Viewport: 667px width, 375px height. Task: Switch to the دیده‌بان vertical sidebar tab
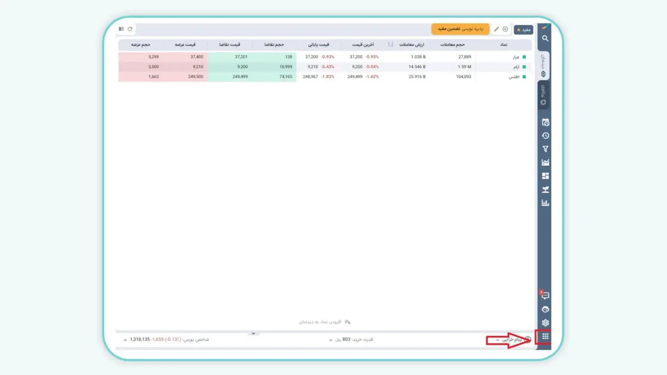coord(543,66)
